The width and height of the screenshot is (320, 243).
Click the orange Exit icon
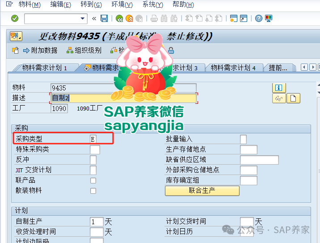point(129,19)
